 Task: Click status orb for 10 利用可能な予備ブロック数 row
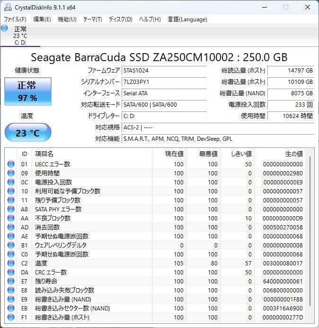(11, 191)
